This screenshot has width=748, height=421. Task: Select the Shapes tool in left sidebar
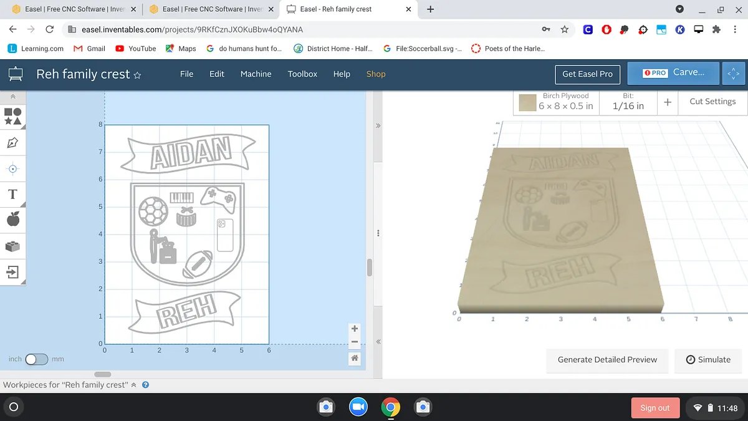pyautogui.click(x=12, y=117)
